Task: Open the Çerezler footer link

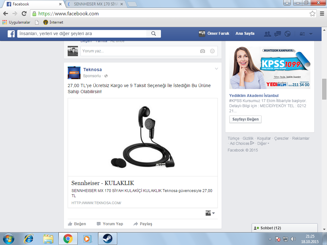Action: click(281, 138)
